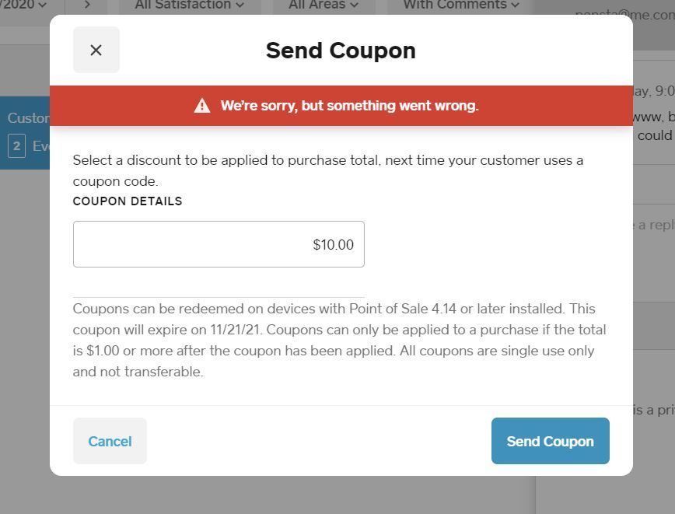675x514 pixels.
Task: Click the reply text field behind the dialog
Action: (x=653, y=225)
